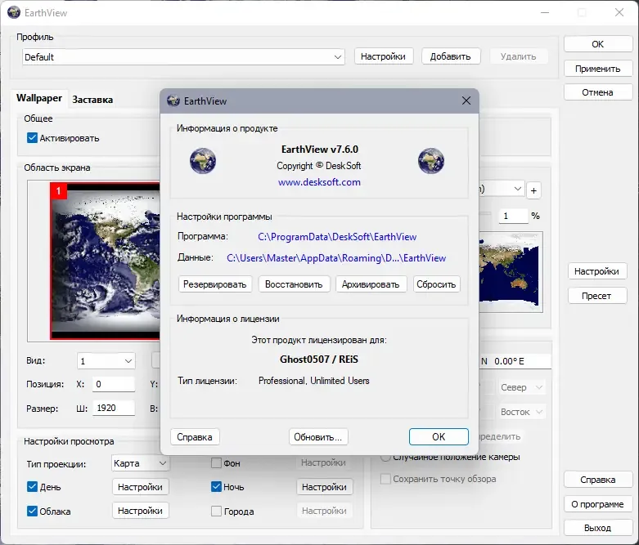This screenshot has height=545, width=639.
Task: Switch to the Wallpaper tab
Action: click(x=39, y=98)
